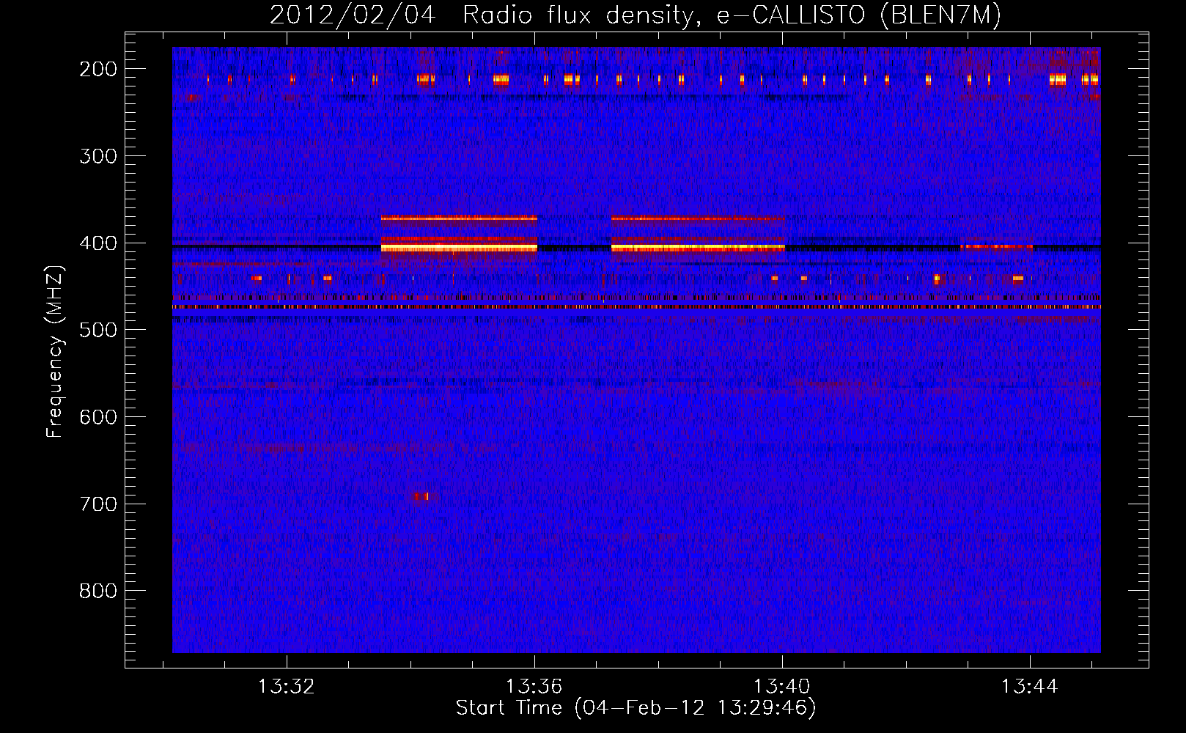Image resolution: width=1186 pixels, height=733 pixels.
Task: Click the 700 frequency tick label
Action: (97, 504)
